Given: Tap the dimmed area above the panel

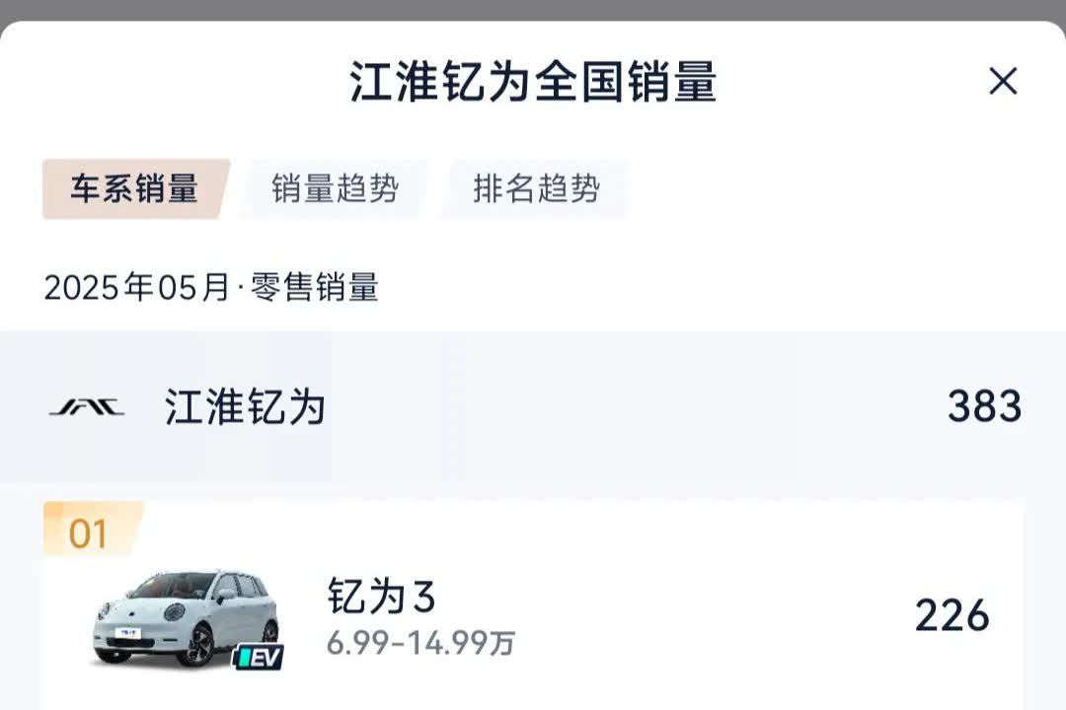Looking at the screenshot, I should click(533, 10).
